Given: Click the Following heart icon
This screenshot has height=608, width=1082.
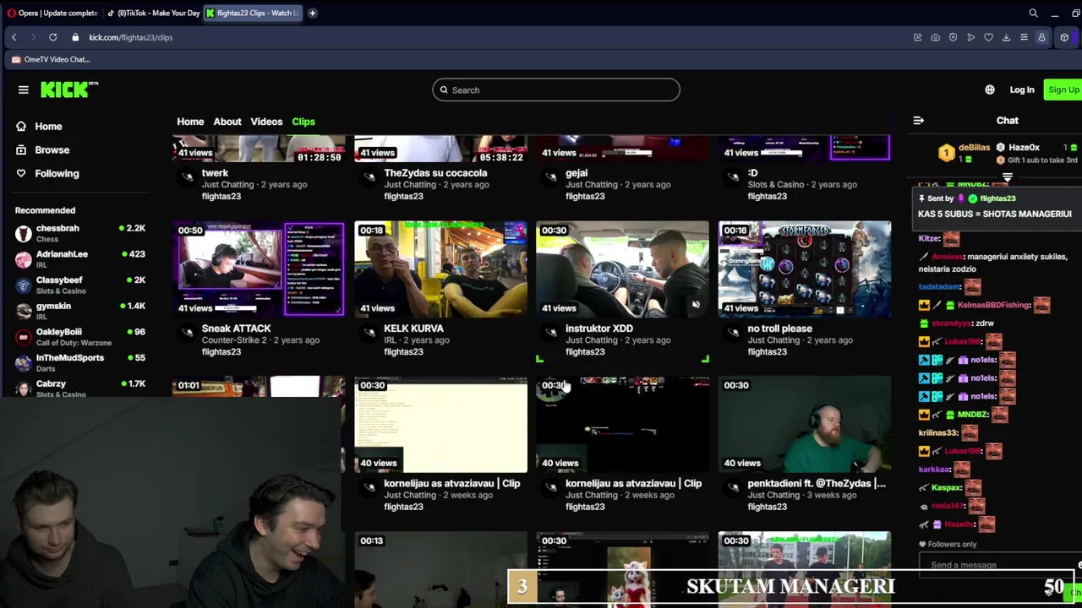Looking at the screenshot, I should (x=21, y=173).
